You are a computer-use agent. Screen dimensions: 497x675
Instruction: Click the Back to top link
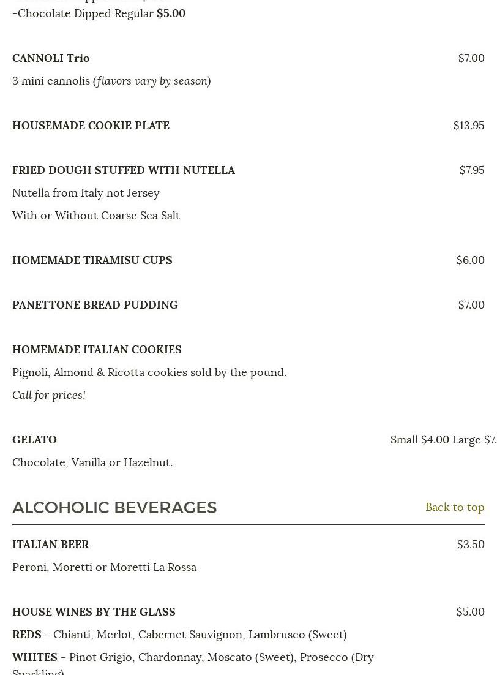pos(454,507)
